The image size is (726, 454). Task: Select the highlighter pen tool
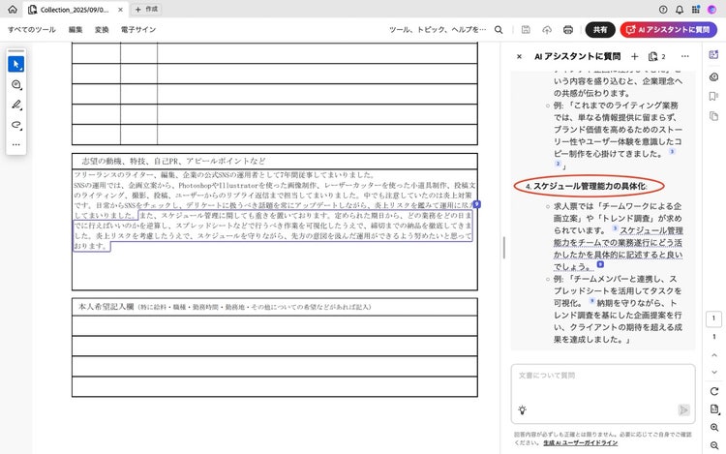point(16,105)
